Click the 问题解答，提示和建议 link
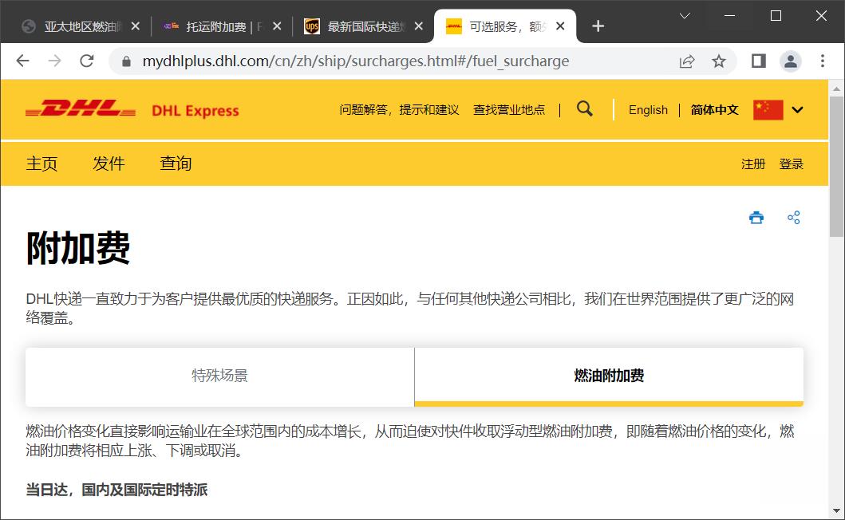The image size is (845, 520). tap(399, 110)
